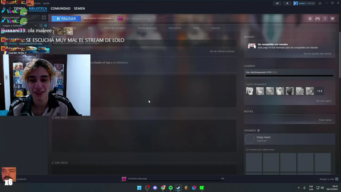Viewport: 341px width, 192px height.
Task: Click Ver las últimas noticias link
Action: [222, 51]
